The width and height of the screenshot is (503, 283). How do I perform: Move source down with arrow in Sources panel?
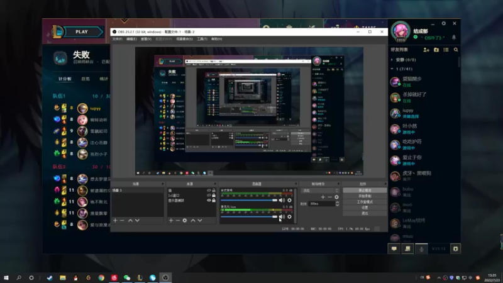tap(200, 221)
